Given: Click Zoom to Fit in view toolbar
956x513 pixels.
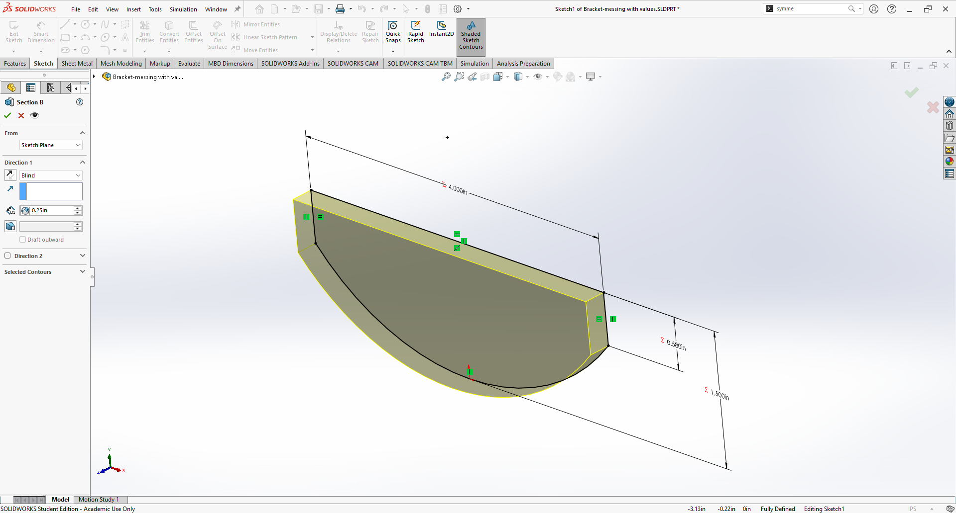Looking at the screenshot, I should [x=446, y=77].
